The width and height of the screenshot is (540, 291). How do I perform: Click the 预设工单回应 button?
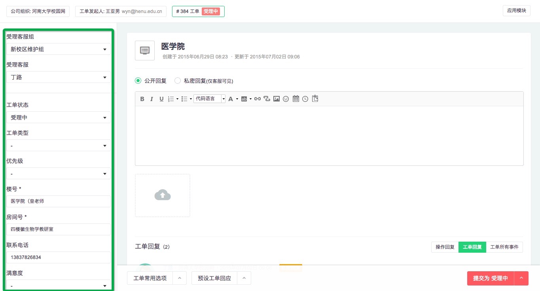click(x=214, y=278)
